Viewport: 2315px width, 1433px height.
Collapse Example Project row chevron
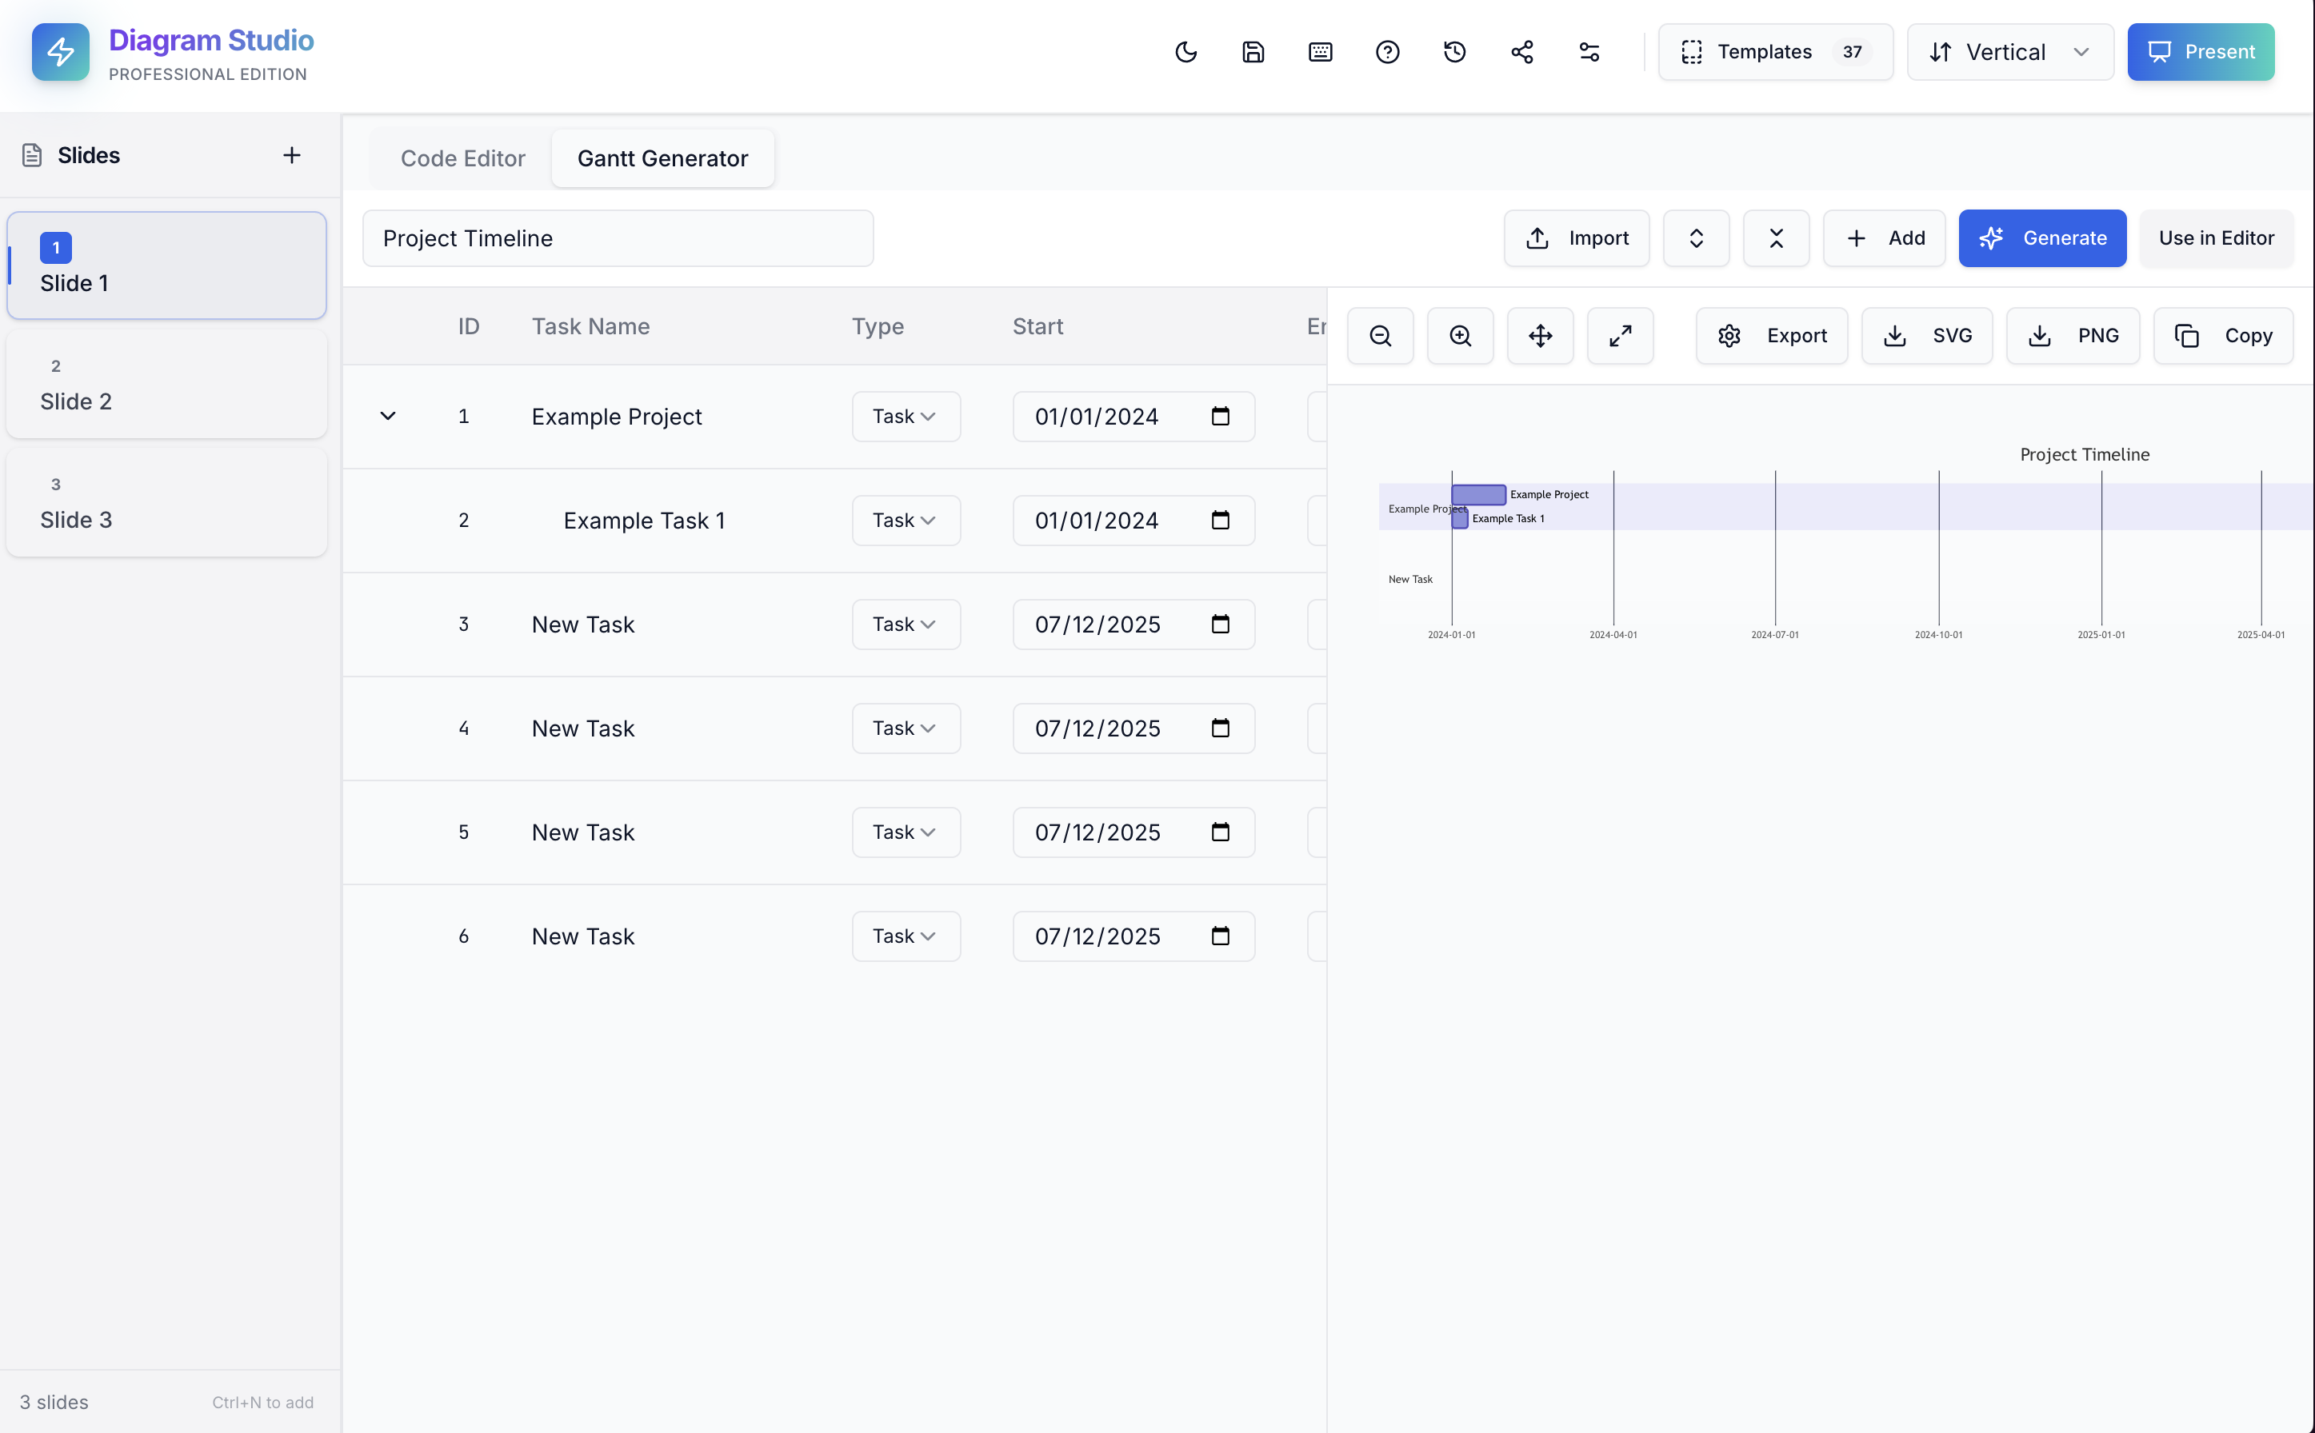(388, 416)
